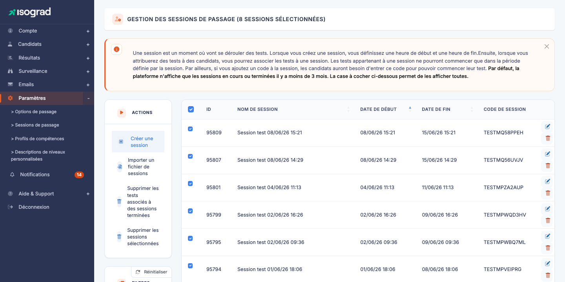Screen dimensions: 565x282
Task: Click Créer une session
Action: point(138,142)
